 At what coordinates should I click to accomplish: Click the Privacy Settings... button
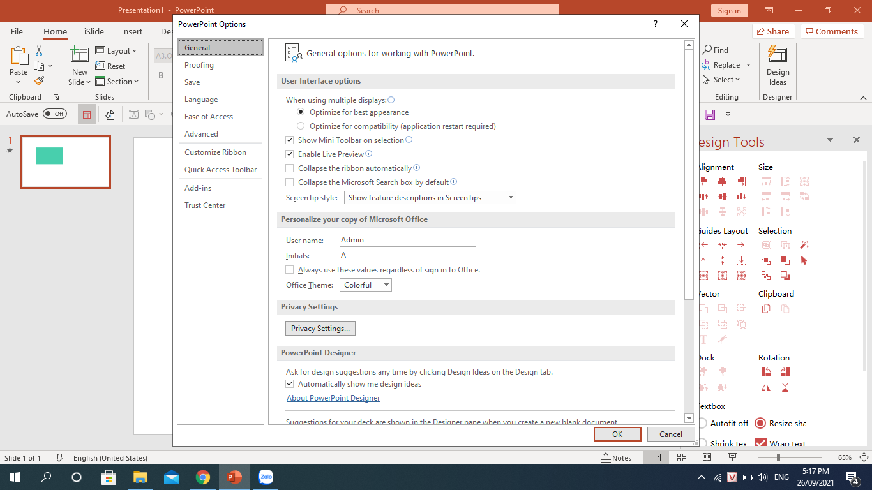320,329
